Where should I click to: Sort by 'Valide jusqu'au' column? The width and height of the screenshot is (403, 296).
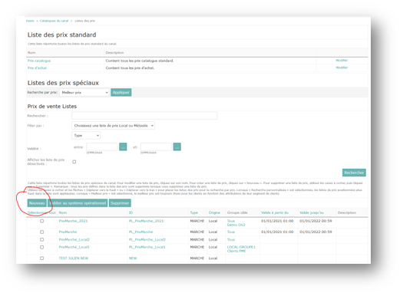tap(312, 212)
